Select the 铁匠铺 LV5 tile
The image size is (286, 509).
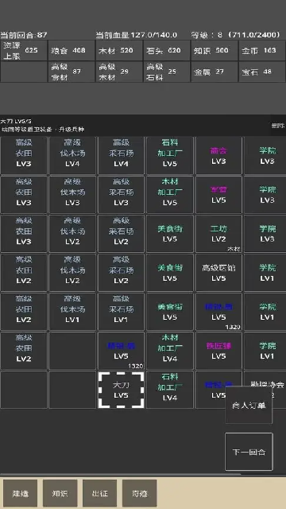coord(218,351)
